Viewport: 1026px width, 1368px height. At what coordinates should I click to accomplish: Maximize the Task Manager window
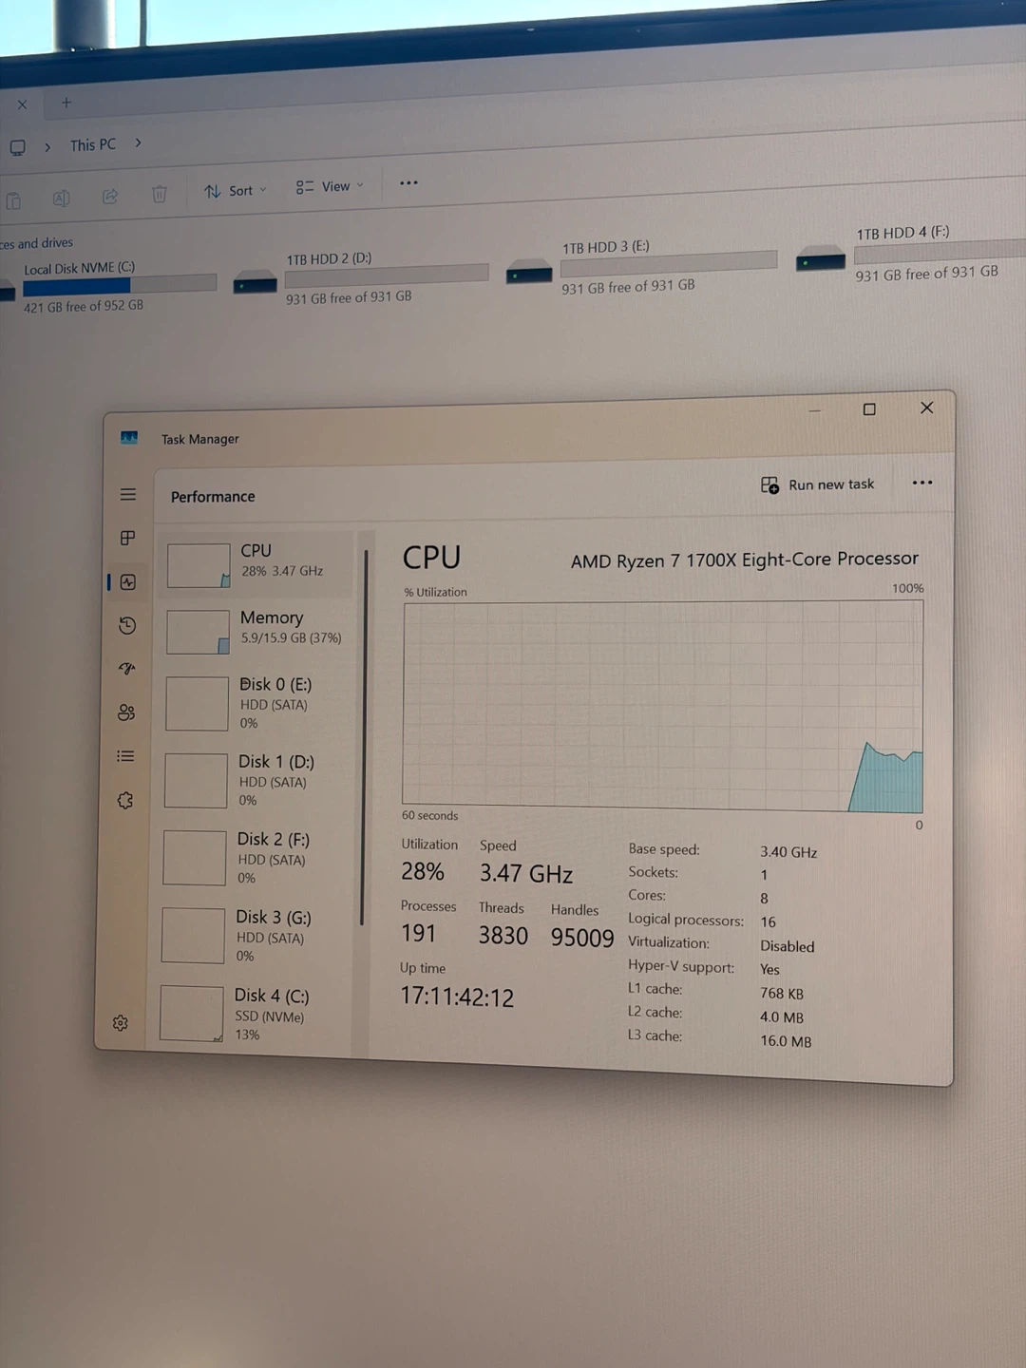tap(868, 409)
